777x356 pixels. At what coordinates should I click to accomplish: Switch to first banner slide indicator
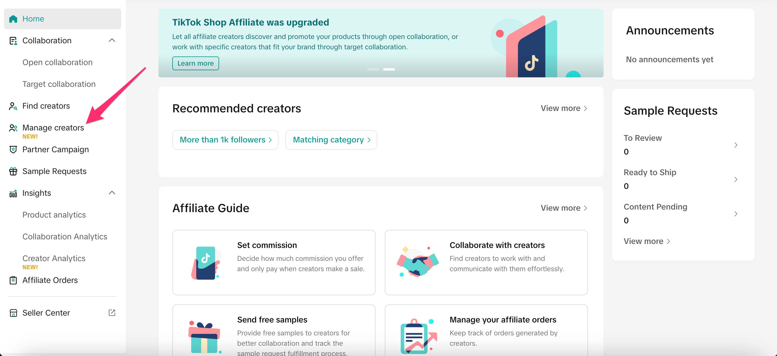(372, 69)
